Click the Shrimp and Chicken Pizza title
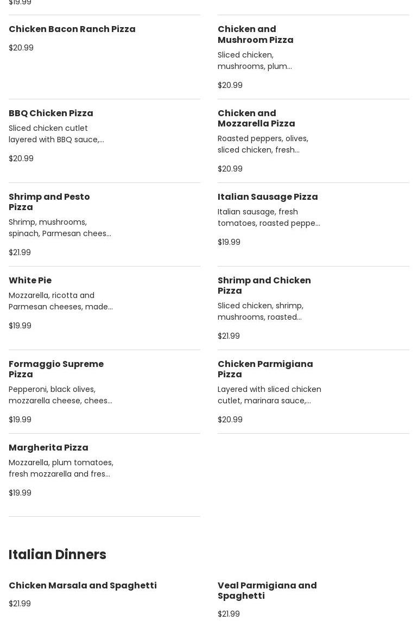Viewport: 418px width, 640px height. click(264, 286)
